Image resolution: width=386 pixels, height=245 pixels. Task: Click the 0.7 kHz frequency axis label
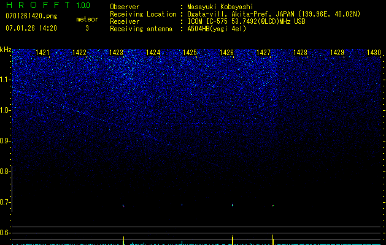point(5,202)
